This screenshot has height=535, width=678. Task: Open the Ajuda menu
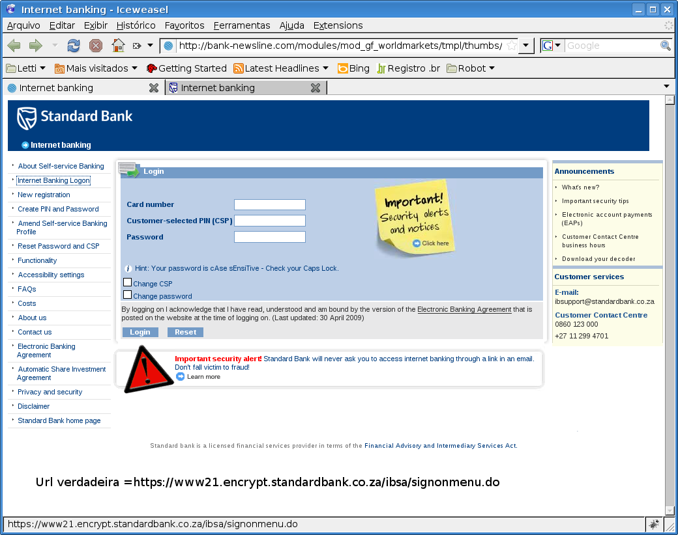291,25
